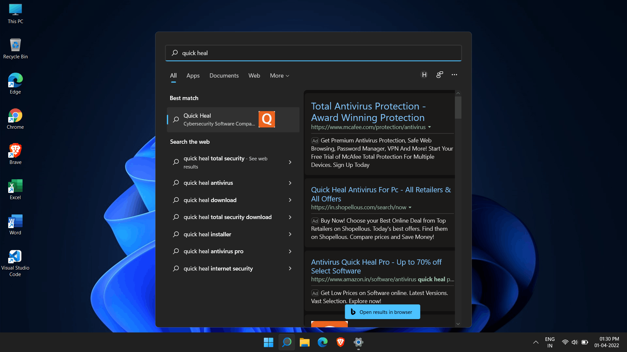Expand arrow for quick heal installer

[x=290, y=234]
